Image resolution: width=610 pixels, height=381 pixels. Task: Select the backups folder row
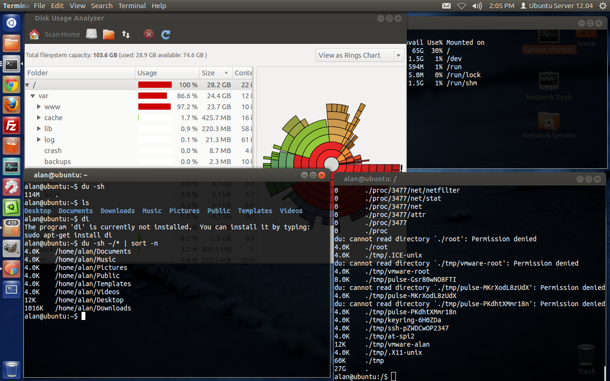coord(138,162)
